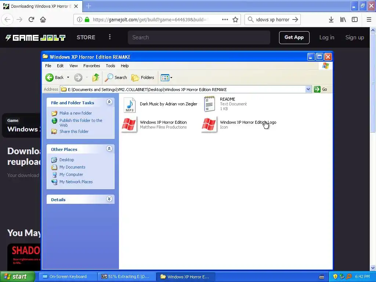Viewport: 376px width, 282px height.
Task: Click Sign up on Game Jolt
Action: pos(354,37)
